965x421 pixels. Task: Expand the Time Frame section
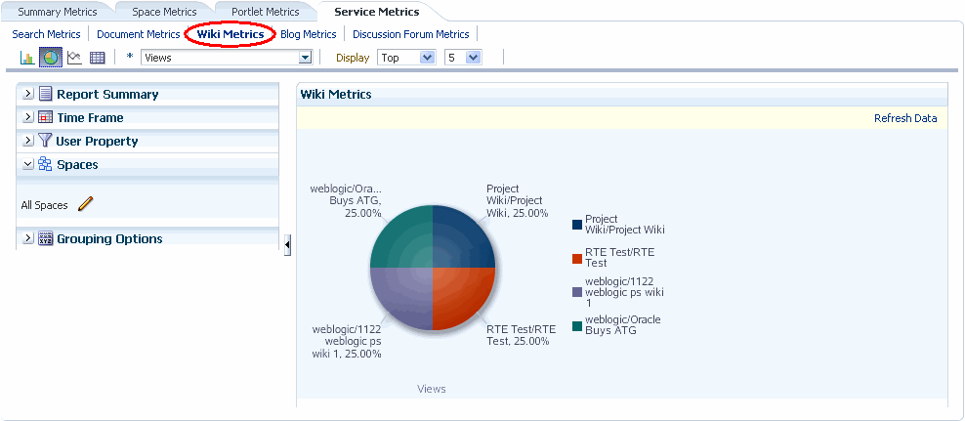point(27,117)
